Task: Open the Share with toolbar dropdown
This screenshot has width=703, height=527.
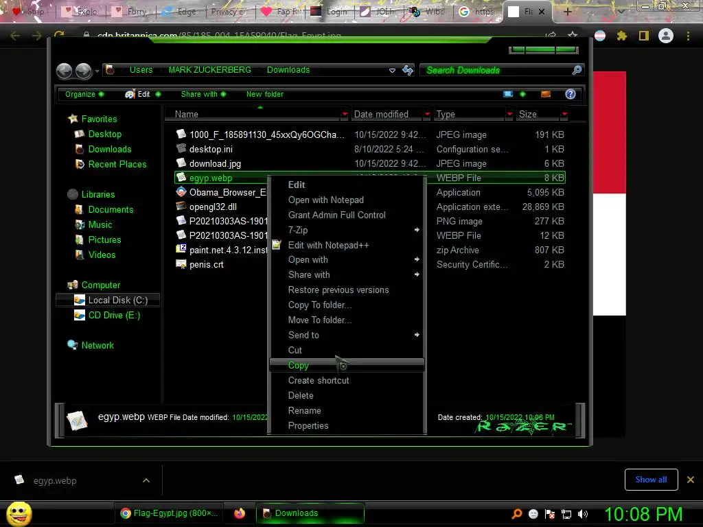Action: pyautogui.click(x=203, y=94)
